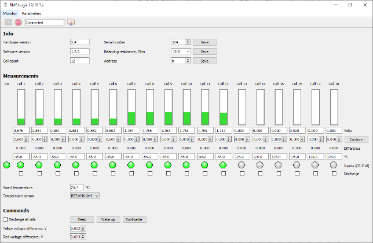
Task: Click the Cell 7 green input indicator
Action: (131, 165)
